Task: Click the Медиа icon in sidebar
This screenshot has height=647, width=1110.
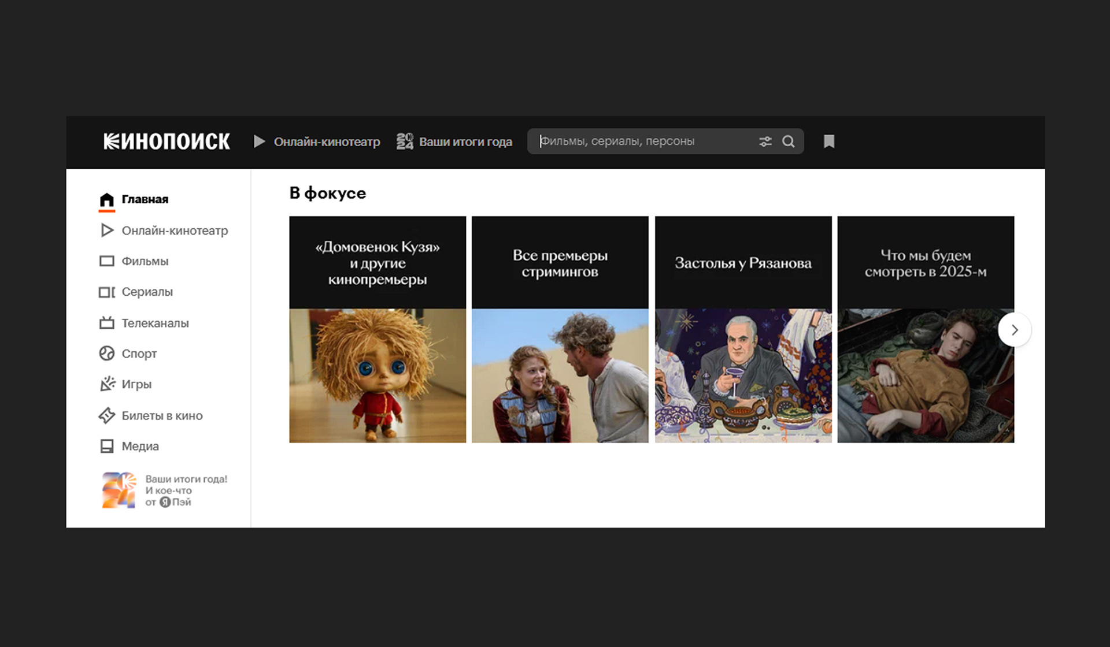Action: 107,446
